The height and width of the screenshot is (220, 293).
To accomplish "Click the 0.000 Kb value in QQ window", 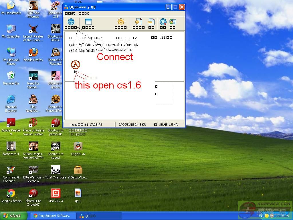I will pos(96,38).
